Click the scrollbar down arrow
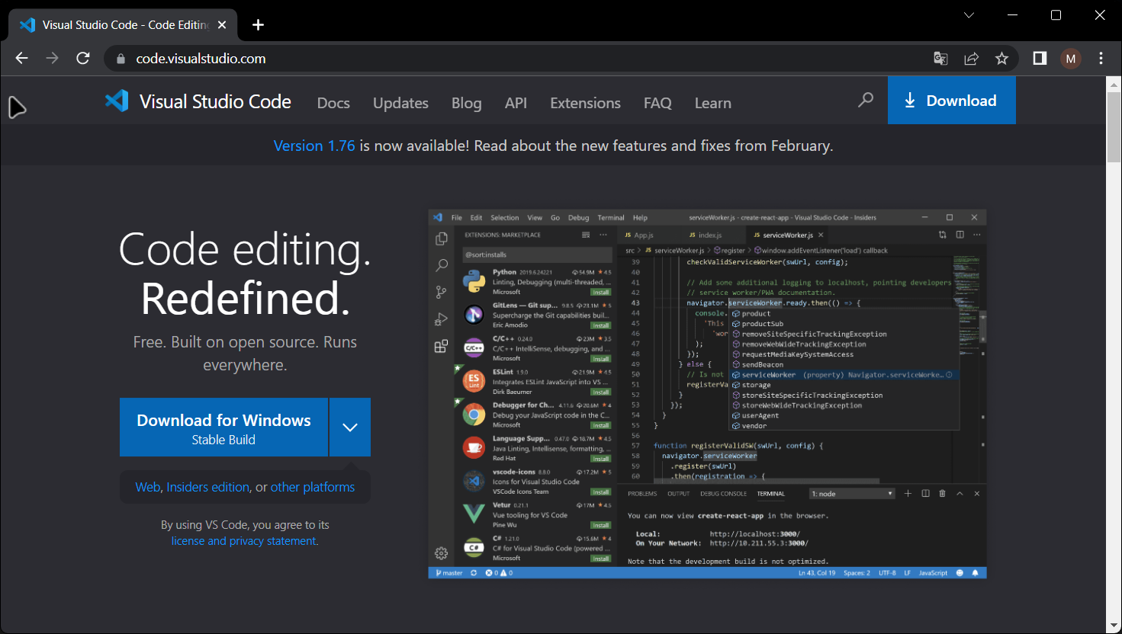This screenshot has height=634, width=1122. [1114, 626]
